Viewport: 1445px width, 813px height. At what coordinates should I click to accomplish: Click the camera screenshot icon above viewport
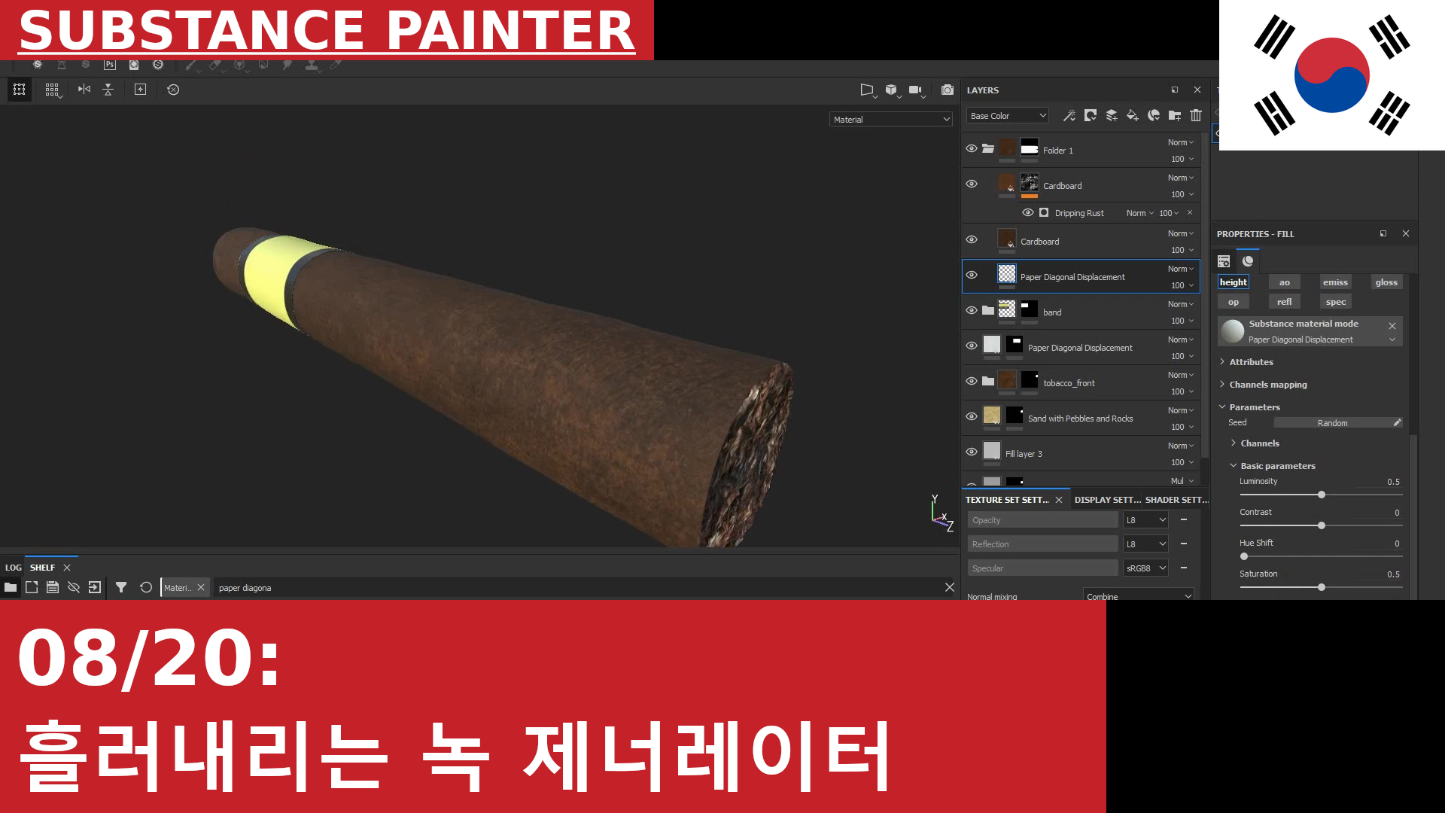coord(948,90)
